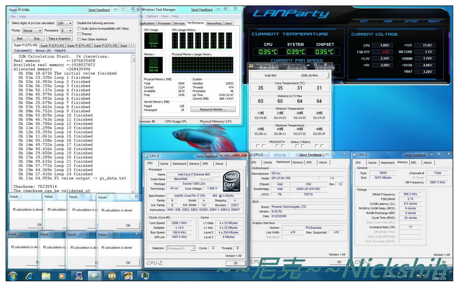The image size is (459, 287).
Task: Click OK in the CPU-Z window showing Processor info
Action: (236, 263)
